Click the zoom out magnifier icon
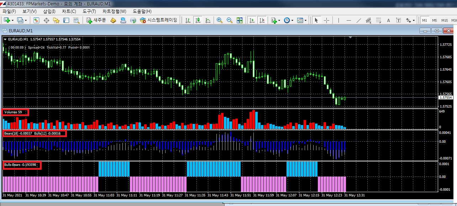 [x=230, y=20]
